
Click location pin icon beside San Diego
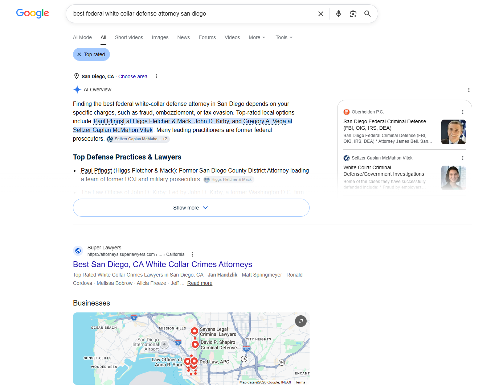tap(77, 76)
